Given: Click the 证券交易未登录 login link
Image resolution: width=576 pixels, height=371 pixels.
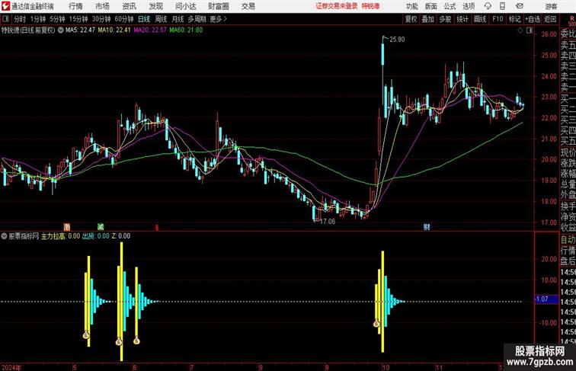Looking at the screenshot, I should pyautogui.click(x=337, y=6).
